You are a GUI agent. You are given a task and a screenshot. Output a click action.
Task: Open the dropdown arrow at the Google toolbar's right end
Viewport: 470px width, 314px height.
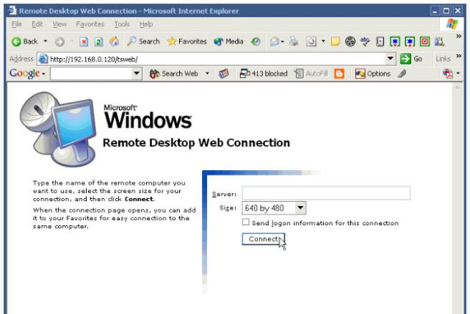pos(458,73)
